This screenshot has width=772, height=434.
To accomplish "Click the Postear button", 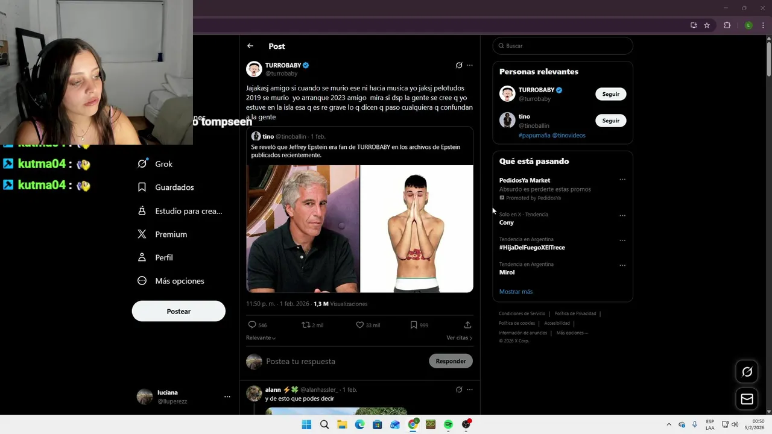I will click(179, 311).
